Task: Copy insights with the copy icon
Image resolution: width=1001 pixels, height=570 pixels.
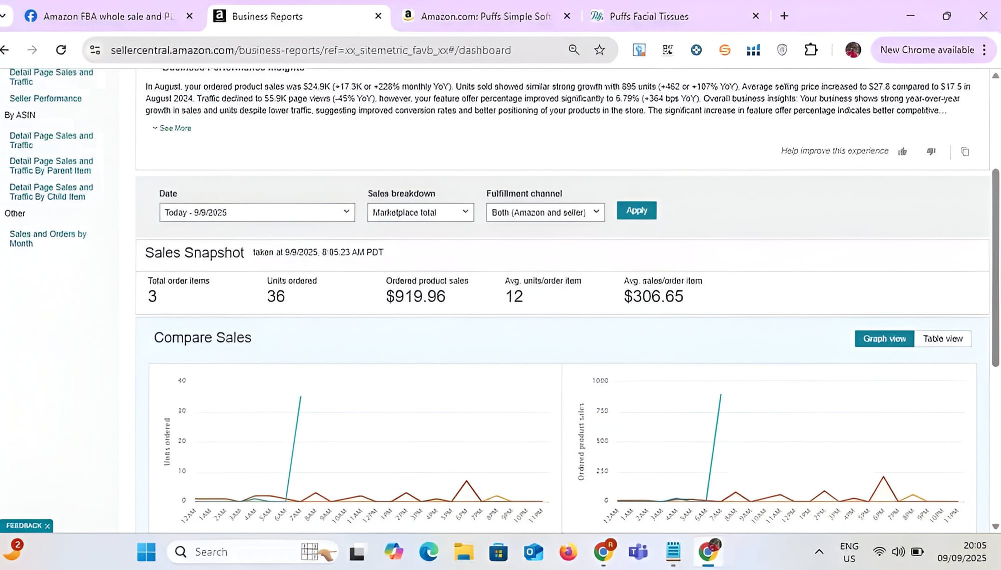Action: [965, 151]
